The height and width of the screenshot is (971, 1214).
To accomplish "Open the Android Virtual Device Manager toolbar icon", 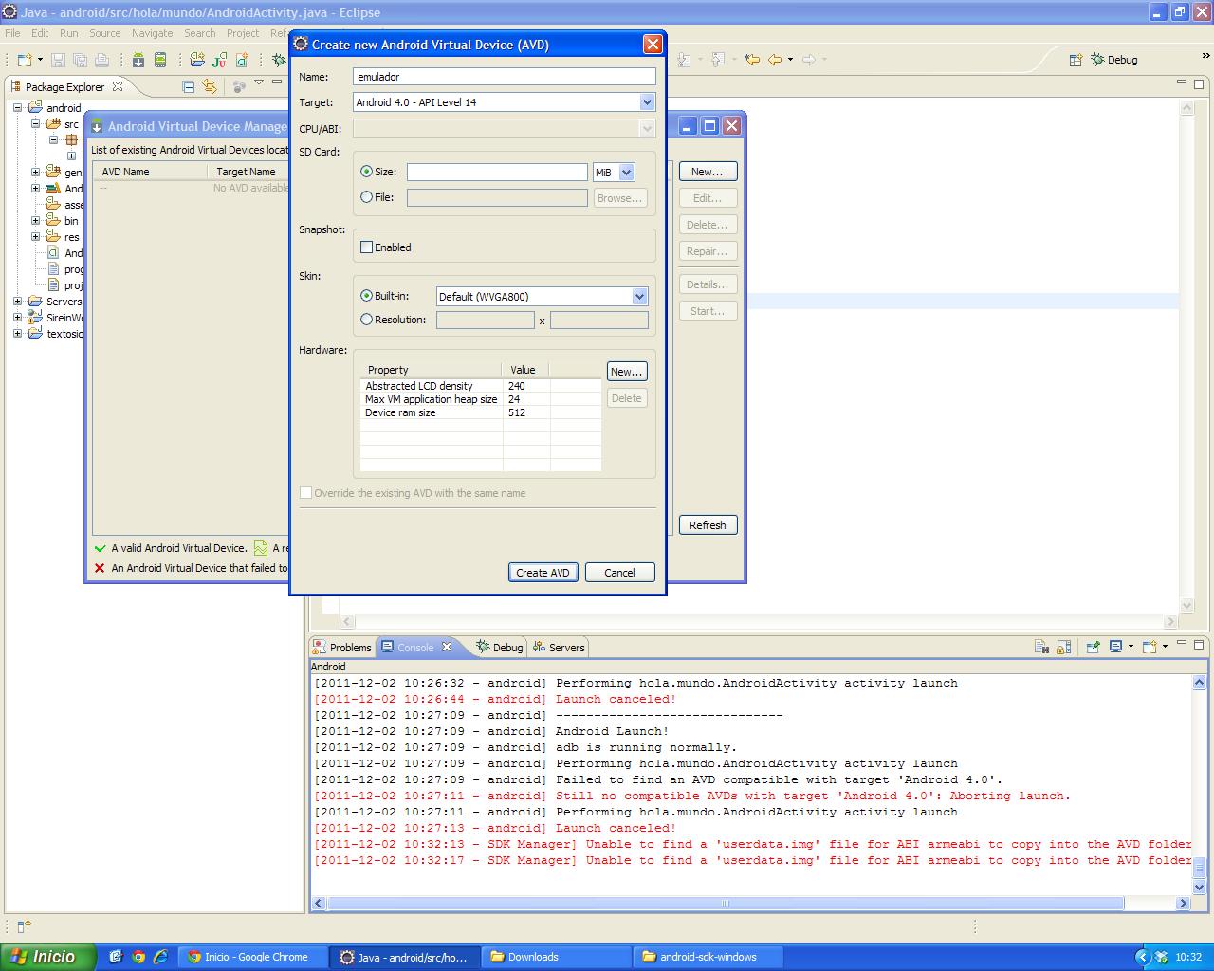I will (160, 60).
